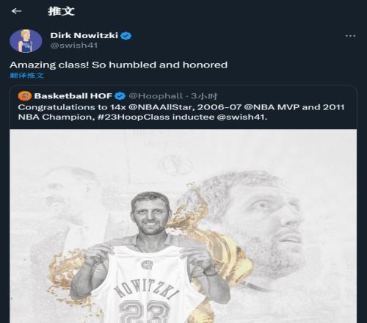Viewport: 367px width, 323px height.
Task: Click the verified badge beside Basketball HOF
Action: (120, 96)
